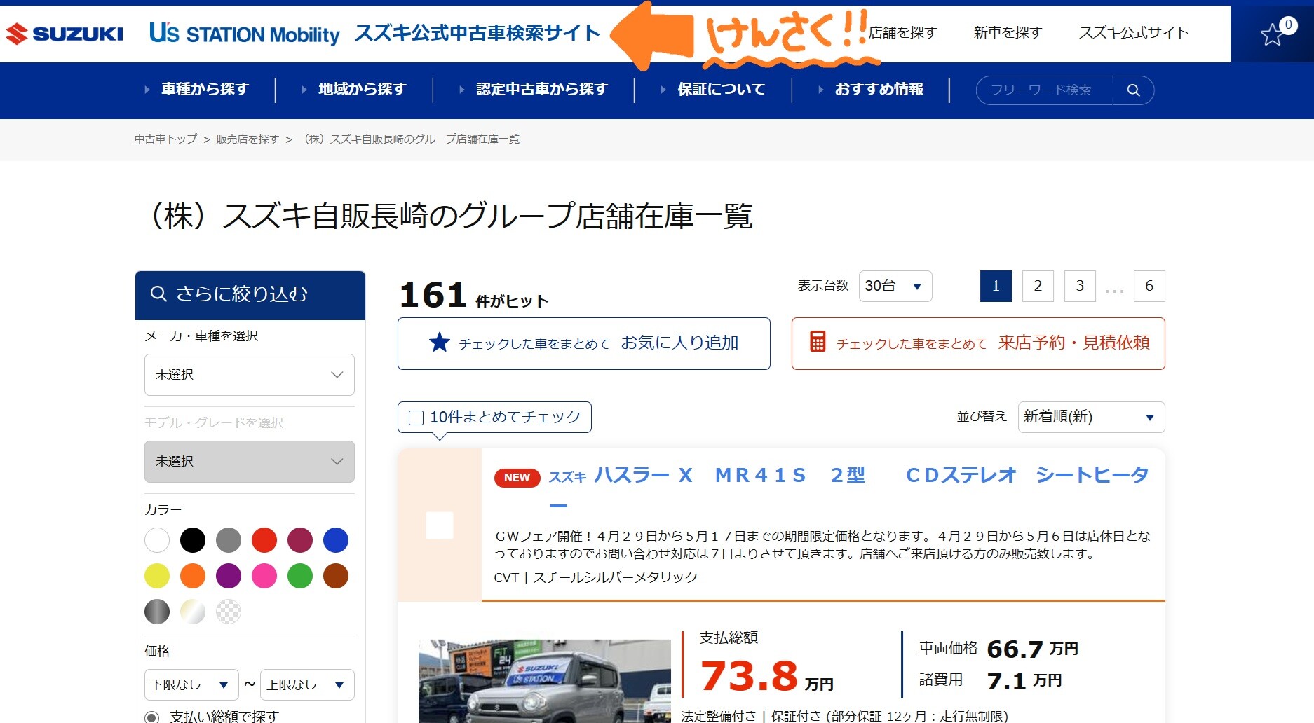The height and width of the screenshot is (723, 1314).
Task: Open favorites via the star icon at top right
Action: point(1271,34)
